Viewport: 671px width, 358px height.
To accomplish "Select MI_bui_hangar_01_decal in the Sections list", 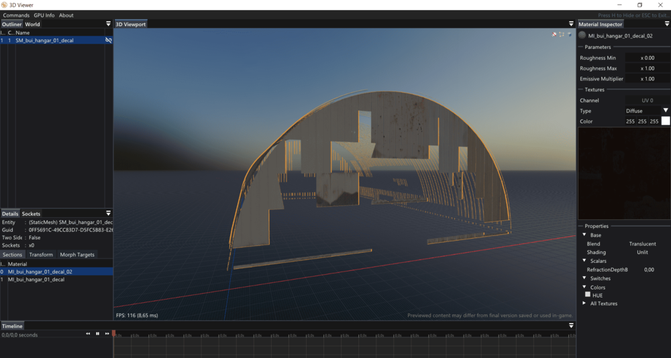I will click(36, 280).
